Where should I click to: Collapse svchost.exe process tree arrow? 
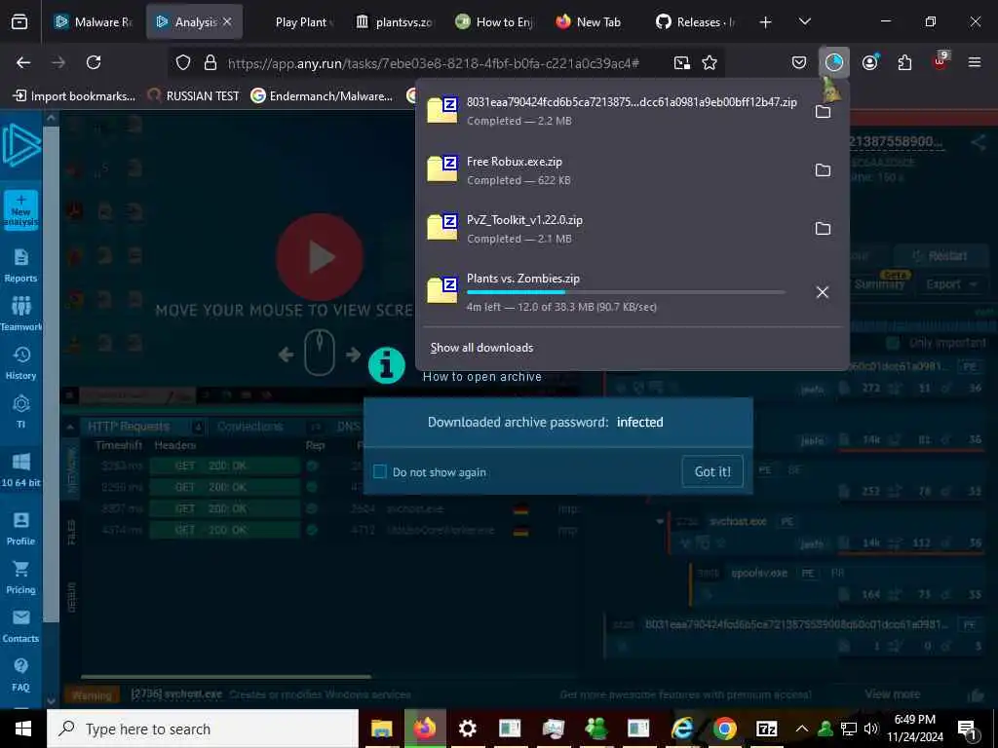(x=660, y=522)
